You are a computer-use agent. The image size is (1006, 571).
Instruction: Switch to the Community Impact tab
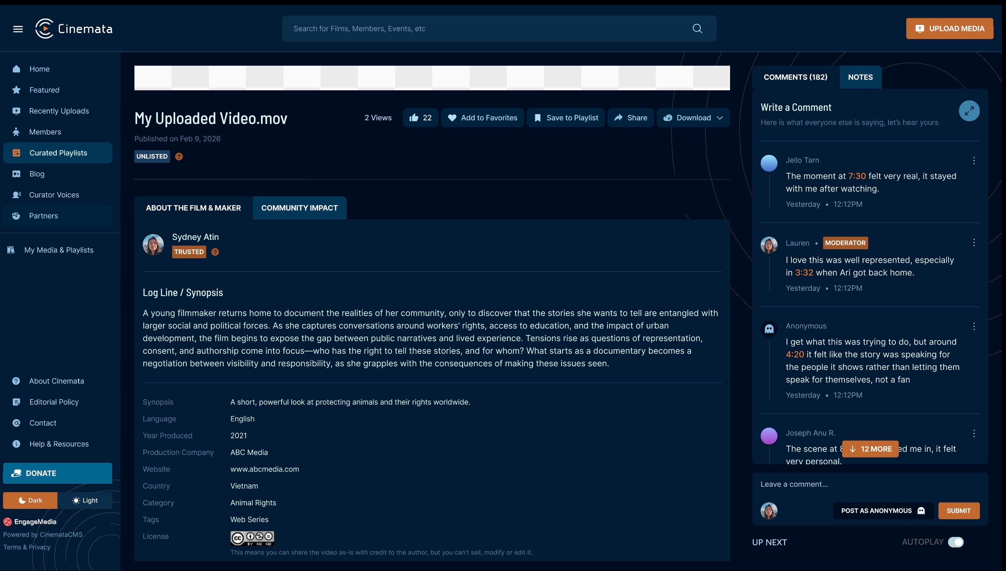[299, 208]
